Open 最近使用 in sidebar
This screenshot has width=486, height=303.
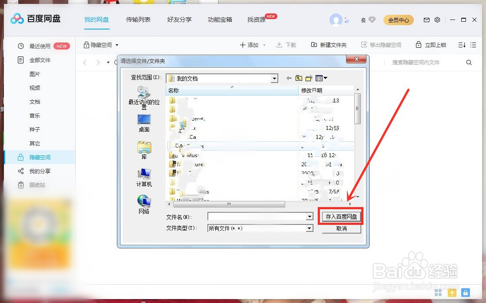[x=40, y=46]
